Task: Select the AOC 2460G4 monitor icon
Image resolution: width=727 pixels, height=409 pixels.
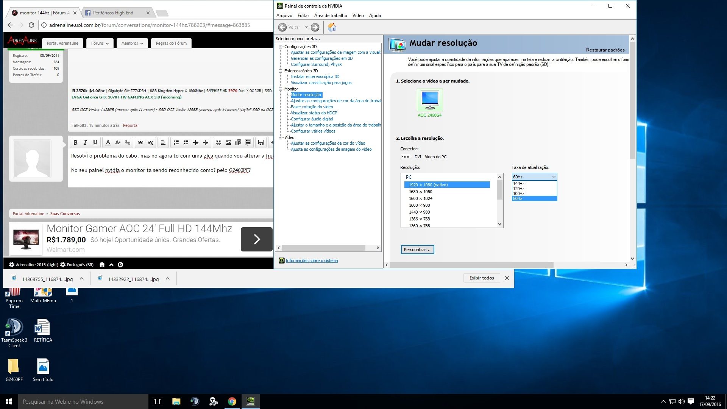Action: click(x=430, y=100)
